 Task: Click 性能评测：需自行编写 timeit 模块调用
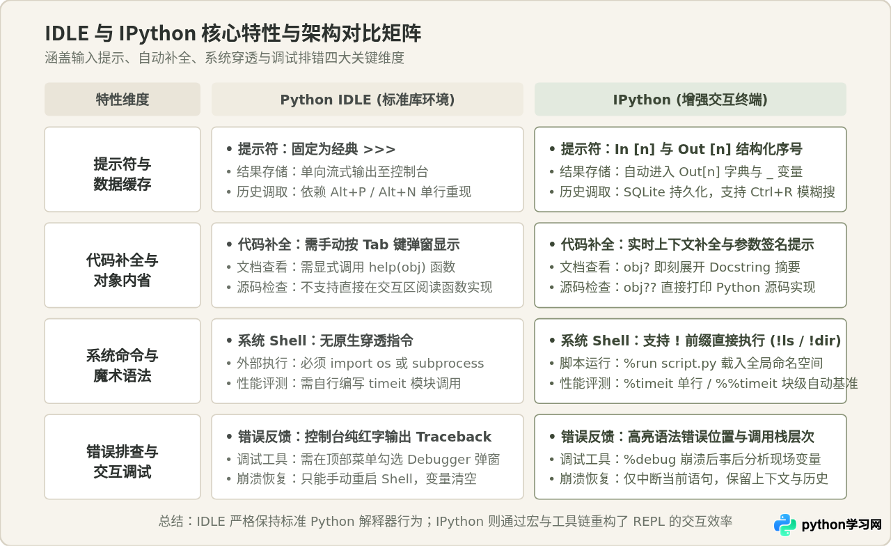(343, 384)
